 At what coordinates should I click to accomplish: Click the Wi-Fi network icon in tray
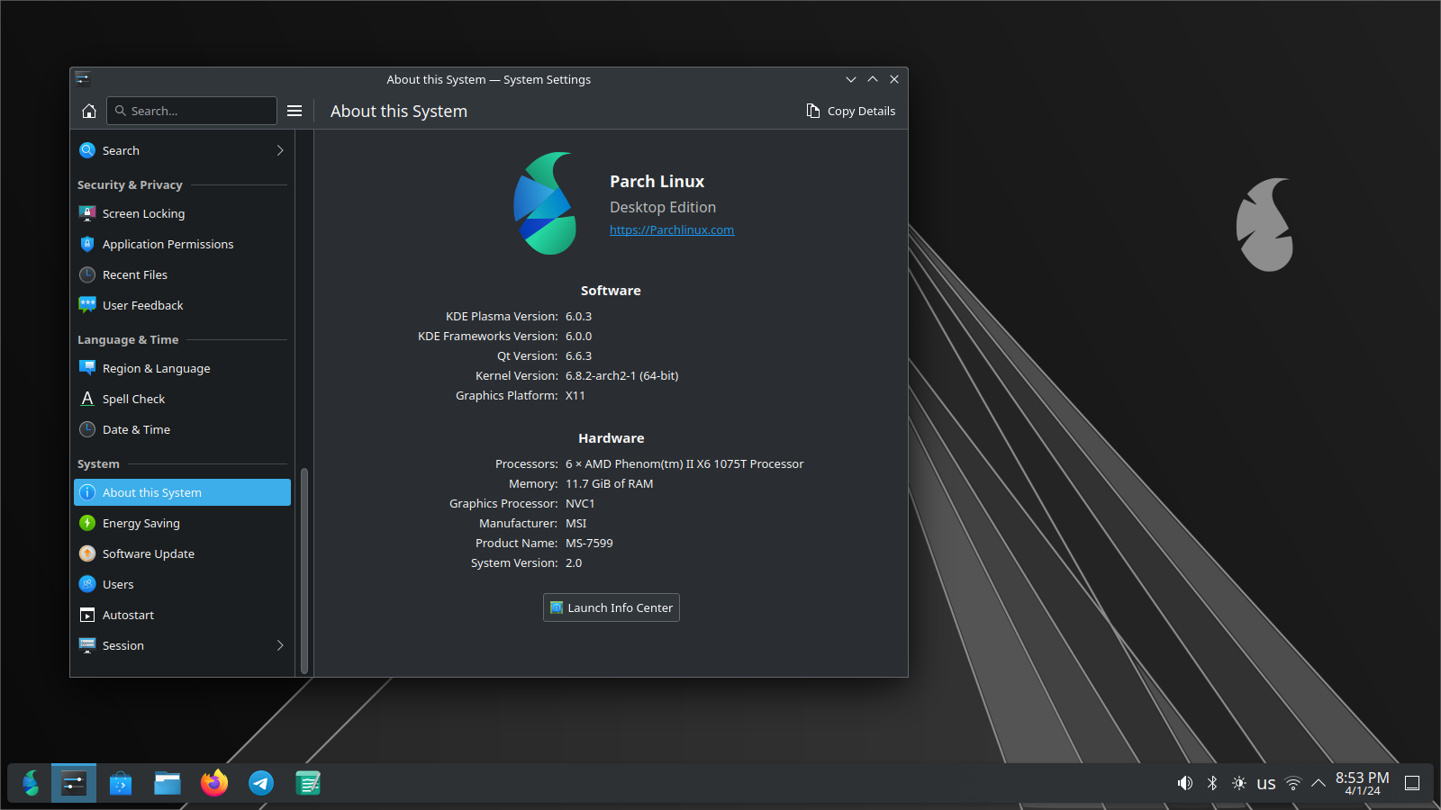[1293, 783]
